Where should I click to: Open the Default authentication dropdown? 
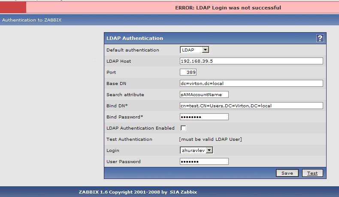[x=194, y=50]
